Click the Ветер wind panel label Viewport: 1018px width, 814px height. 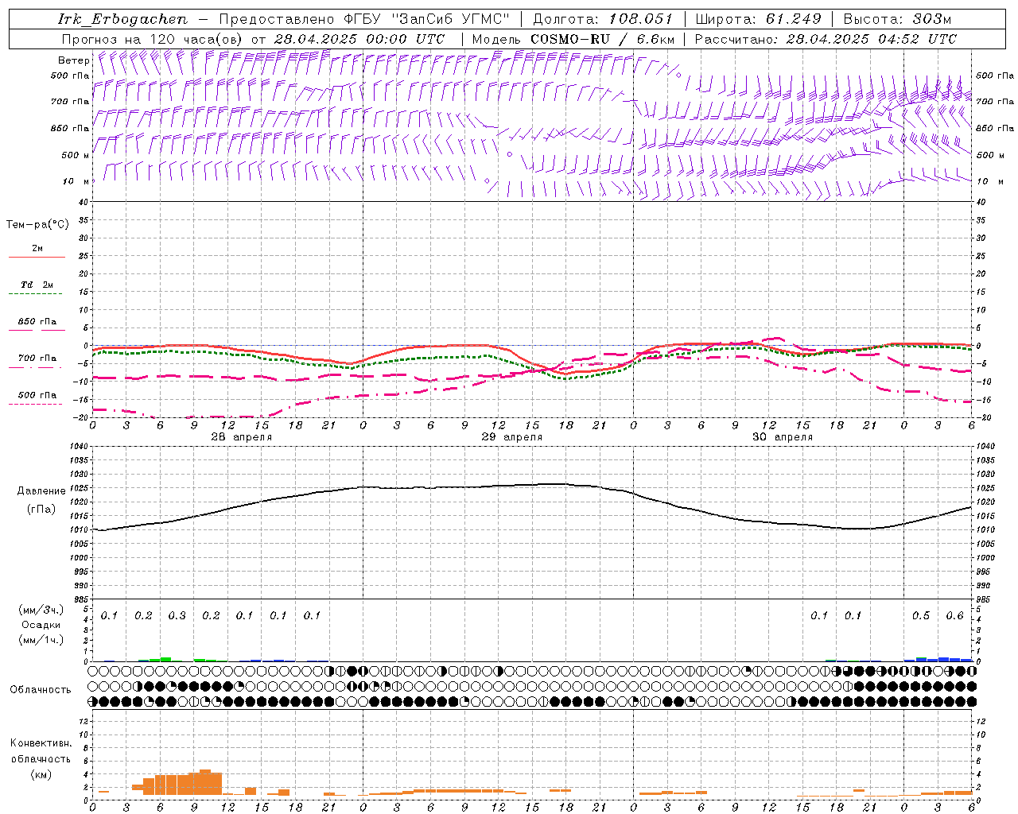click(x=73, y=60)
